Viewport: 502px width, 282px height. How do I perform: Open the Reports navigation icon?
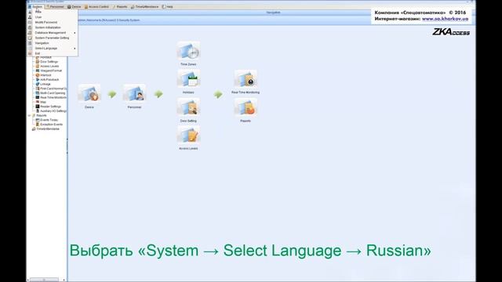click(x=246, y=107)
